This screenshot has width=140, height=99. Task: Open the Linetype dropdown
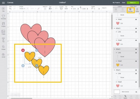[x=22, y=9]
